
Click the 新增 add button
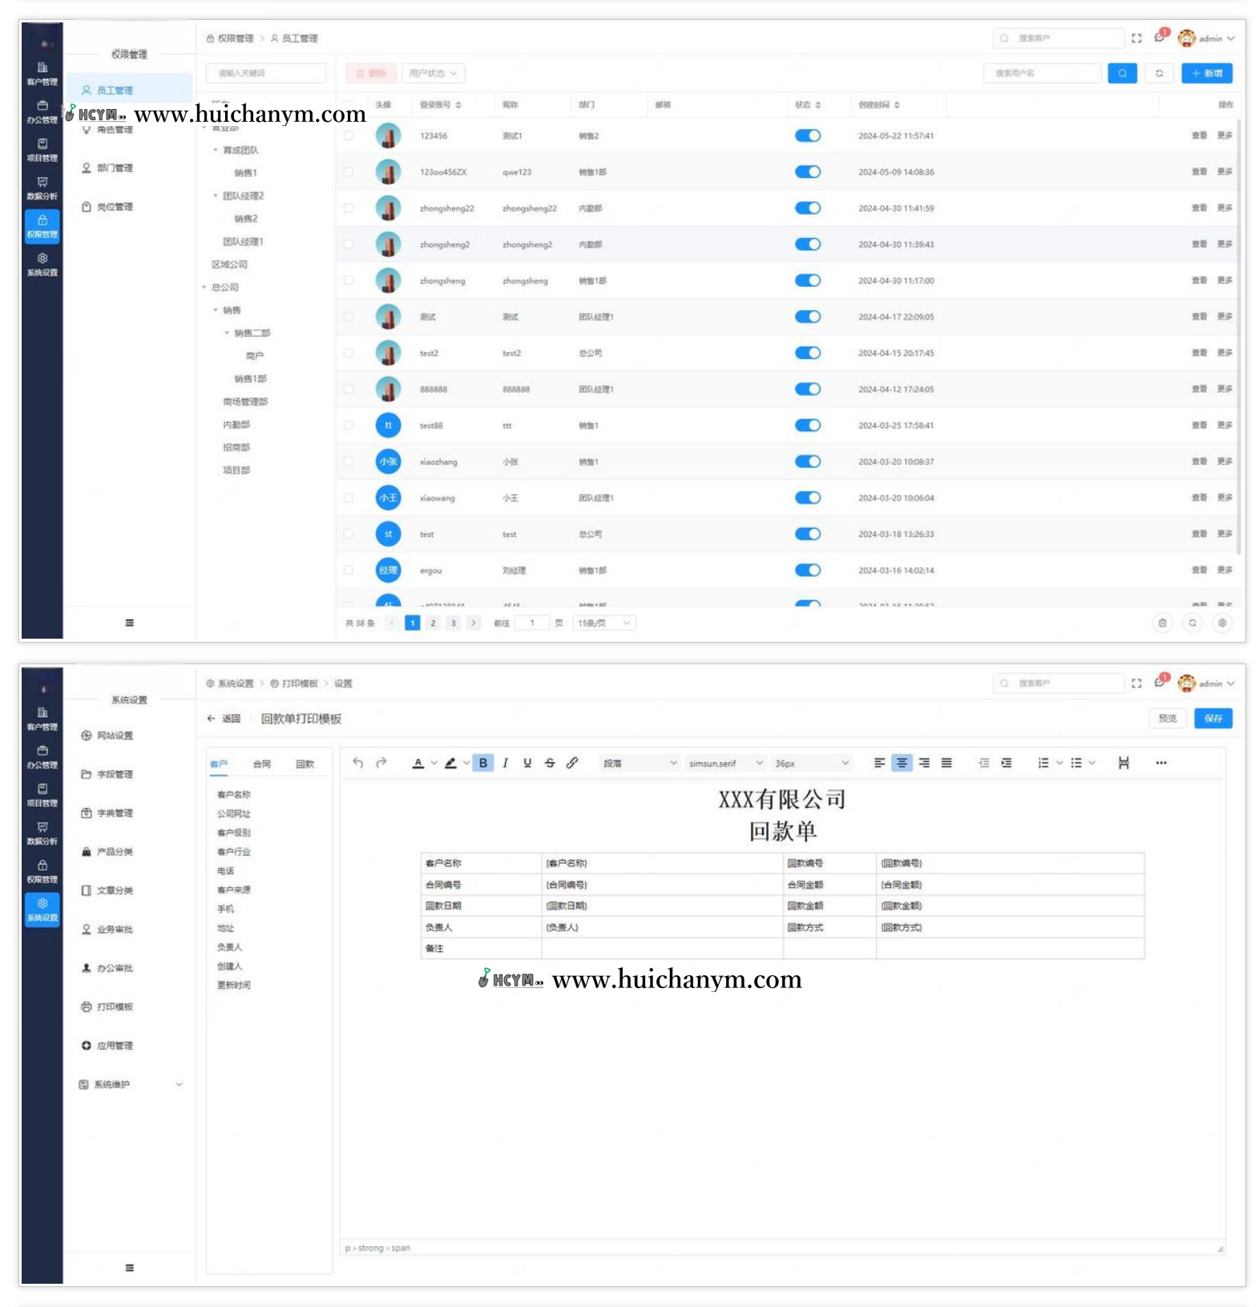click(1207, 73)
